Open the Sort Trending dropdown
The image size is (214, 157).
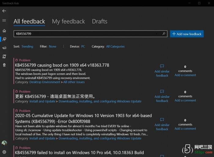click(x=27, y=47)
